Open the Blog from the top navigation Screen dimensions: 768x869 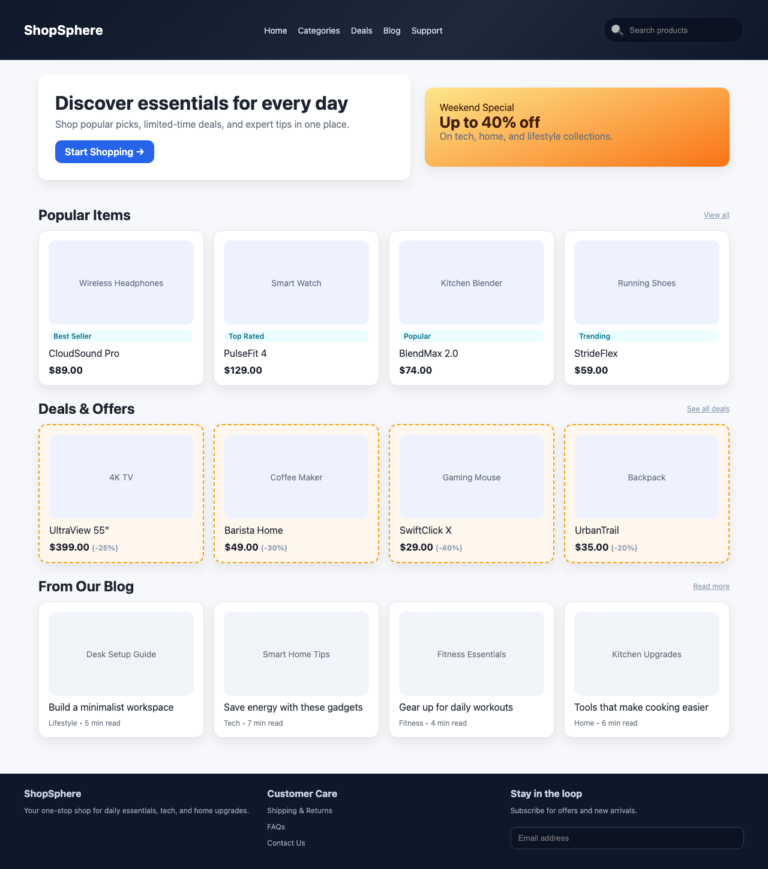pos(392,31)
